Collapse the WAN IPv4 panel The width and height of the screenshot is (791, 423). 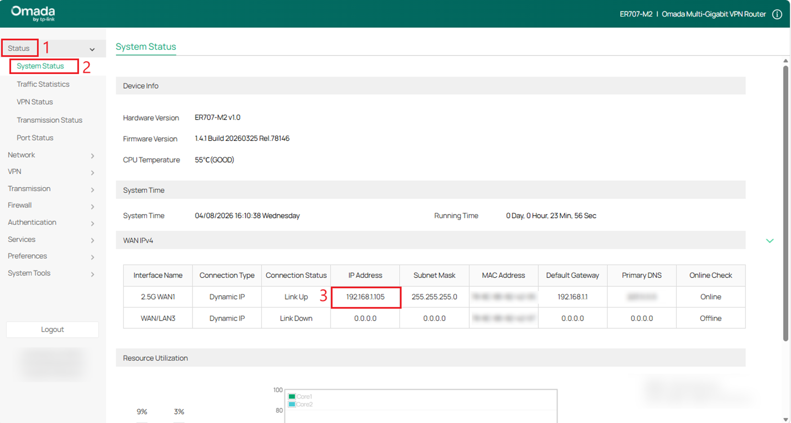[x=769, y=241]
